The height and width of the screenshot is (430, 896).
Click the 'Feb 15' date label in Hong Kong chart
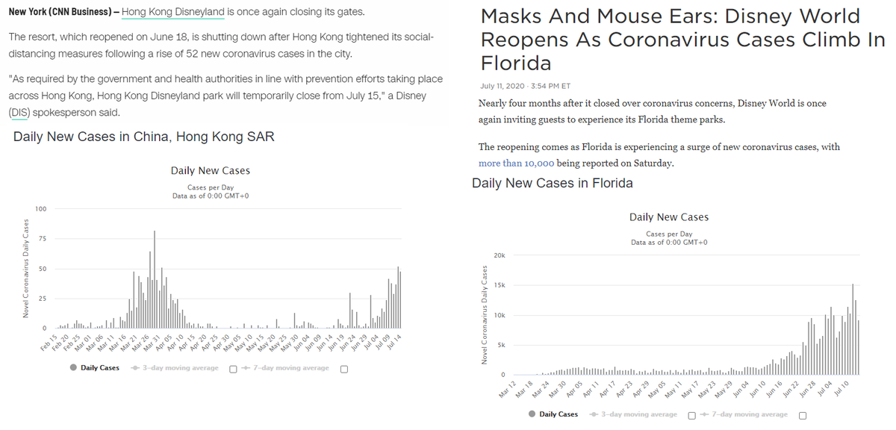click(x=49, y=343)
